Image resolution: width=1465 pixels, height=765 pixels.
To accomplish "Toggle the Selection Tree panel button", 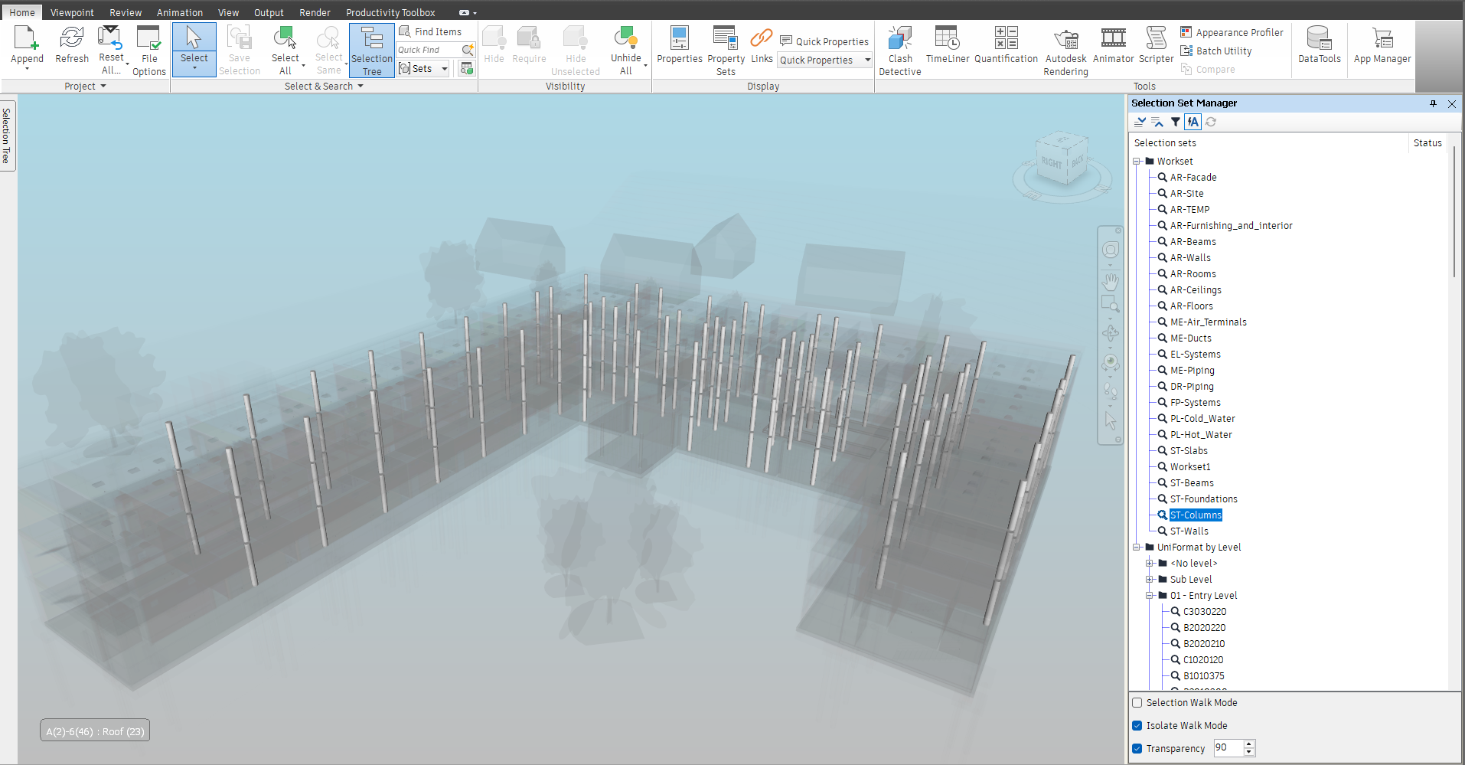I will (x=372, y=50).
